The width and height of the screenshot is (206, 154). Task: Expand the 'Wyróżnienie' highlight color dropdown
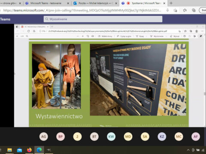point(166,36)
